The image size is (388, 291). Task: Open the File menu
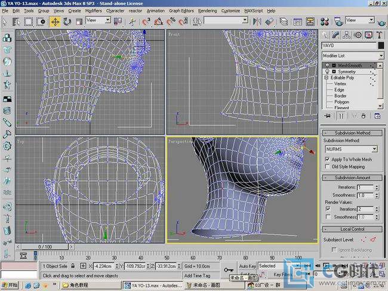(5, 11)
